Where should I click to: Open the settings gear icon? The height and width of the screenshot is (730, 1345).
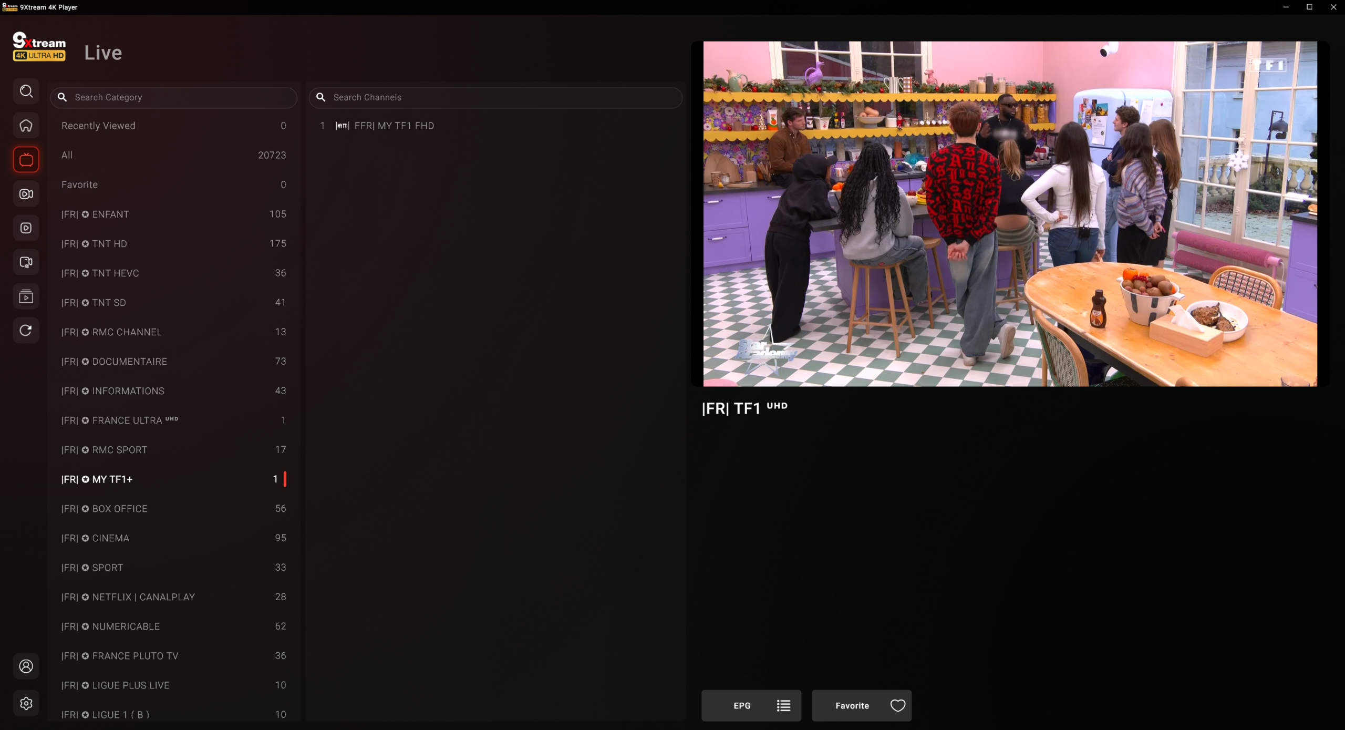(x=26, y=703)
